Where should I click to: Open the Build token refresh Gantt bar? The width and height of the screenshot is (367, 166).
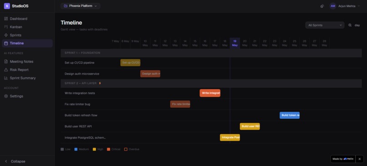click(x=290, y=115)
